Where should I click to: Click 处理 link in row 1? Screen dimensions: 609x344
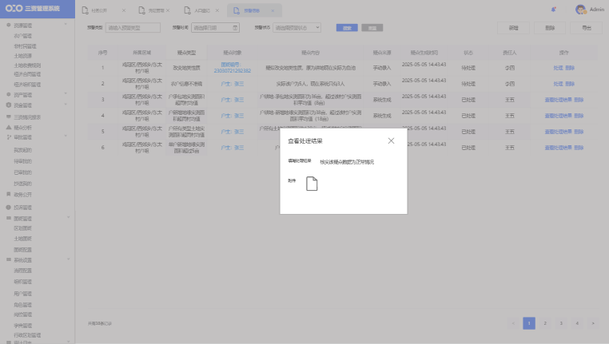[x=558, y=68]
